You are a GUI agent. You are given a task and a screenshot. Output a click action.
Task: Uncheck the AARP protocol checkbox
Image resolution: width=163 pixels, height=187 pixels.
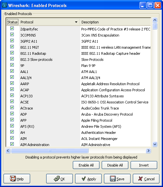[12, 83]
